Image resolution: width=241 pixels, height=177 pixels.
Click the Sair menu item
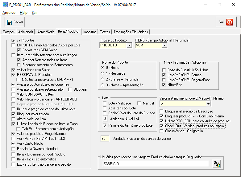click(x=35, y=13)
